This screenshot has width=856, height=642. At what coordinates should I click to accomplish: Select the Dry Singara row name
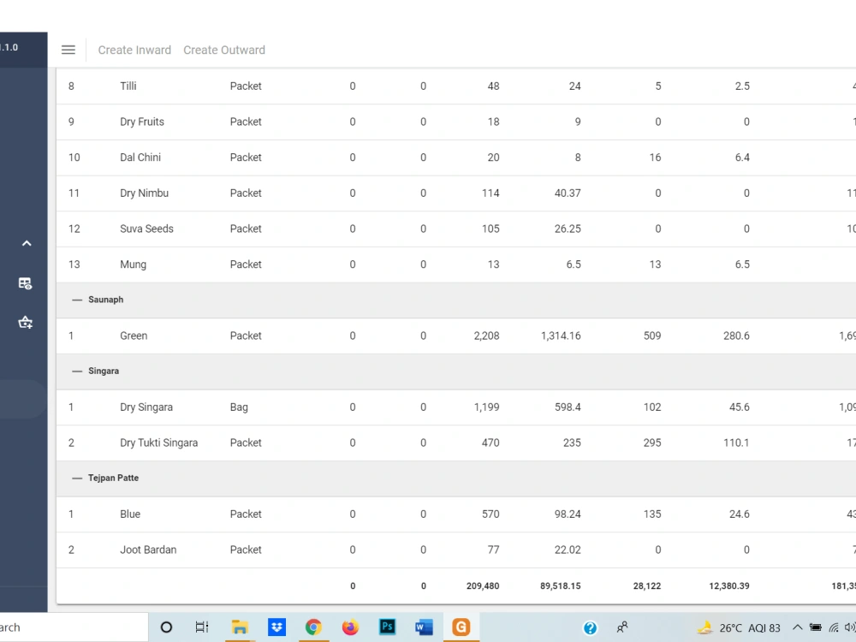coord(146,407)
